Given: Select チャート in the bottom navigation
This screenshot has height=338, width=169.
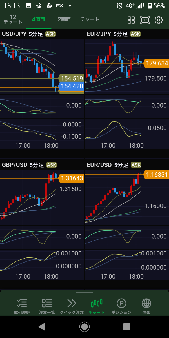Looking at the screenshot, I should coord(97,306).
